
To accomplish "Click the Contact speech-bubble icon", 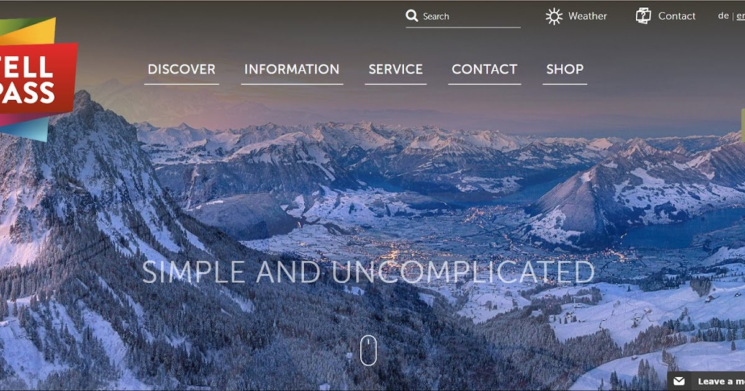I will click(643, 16).
